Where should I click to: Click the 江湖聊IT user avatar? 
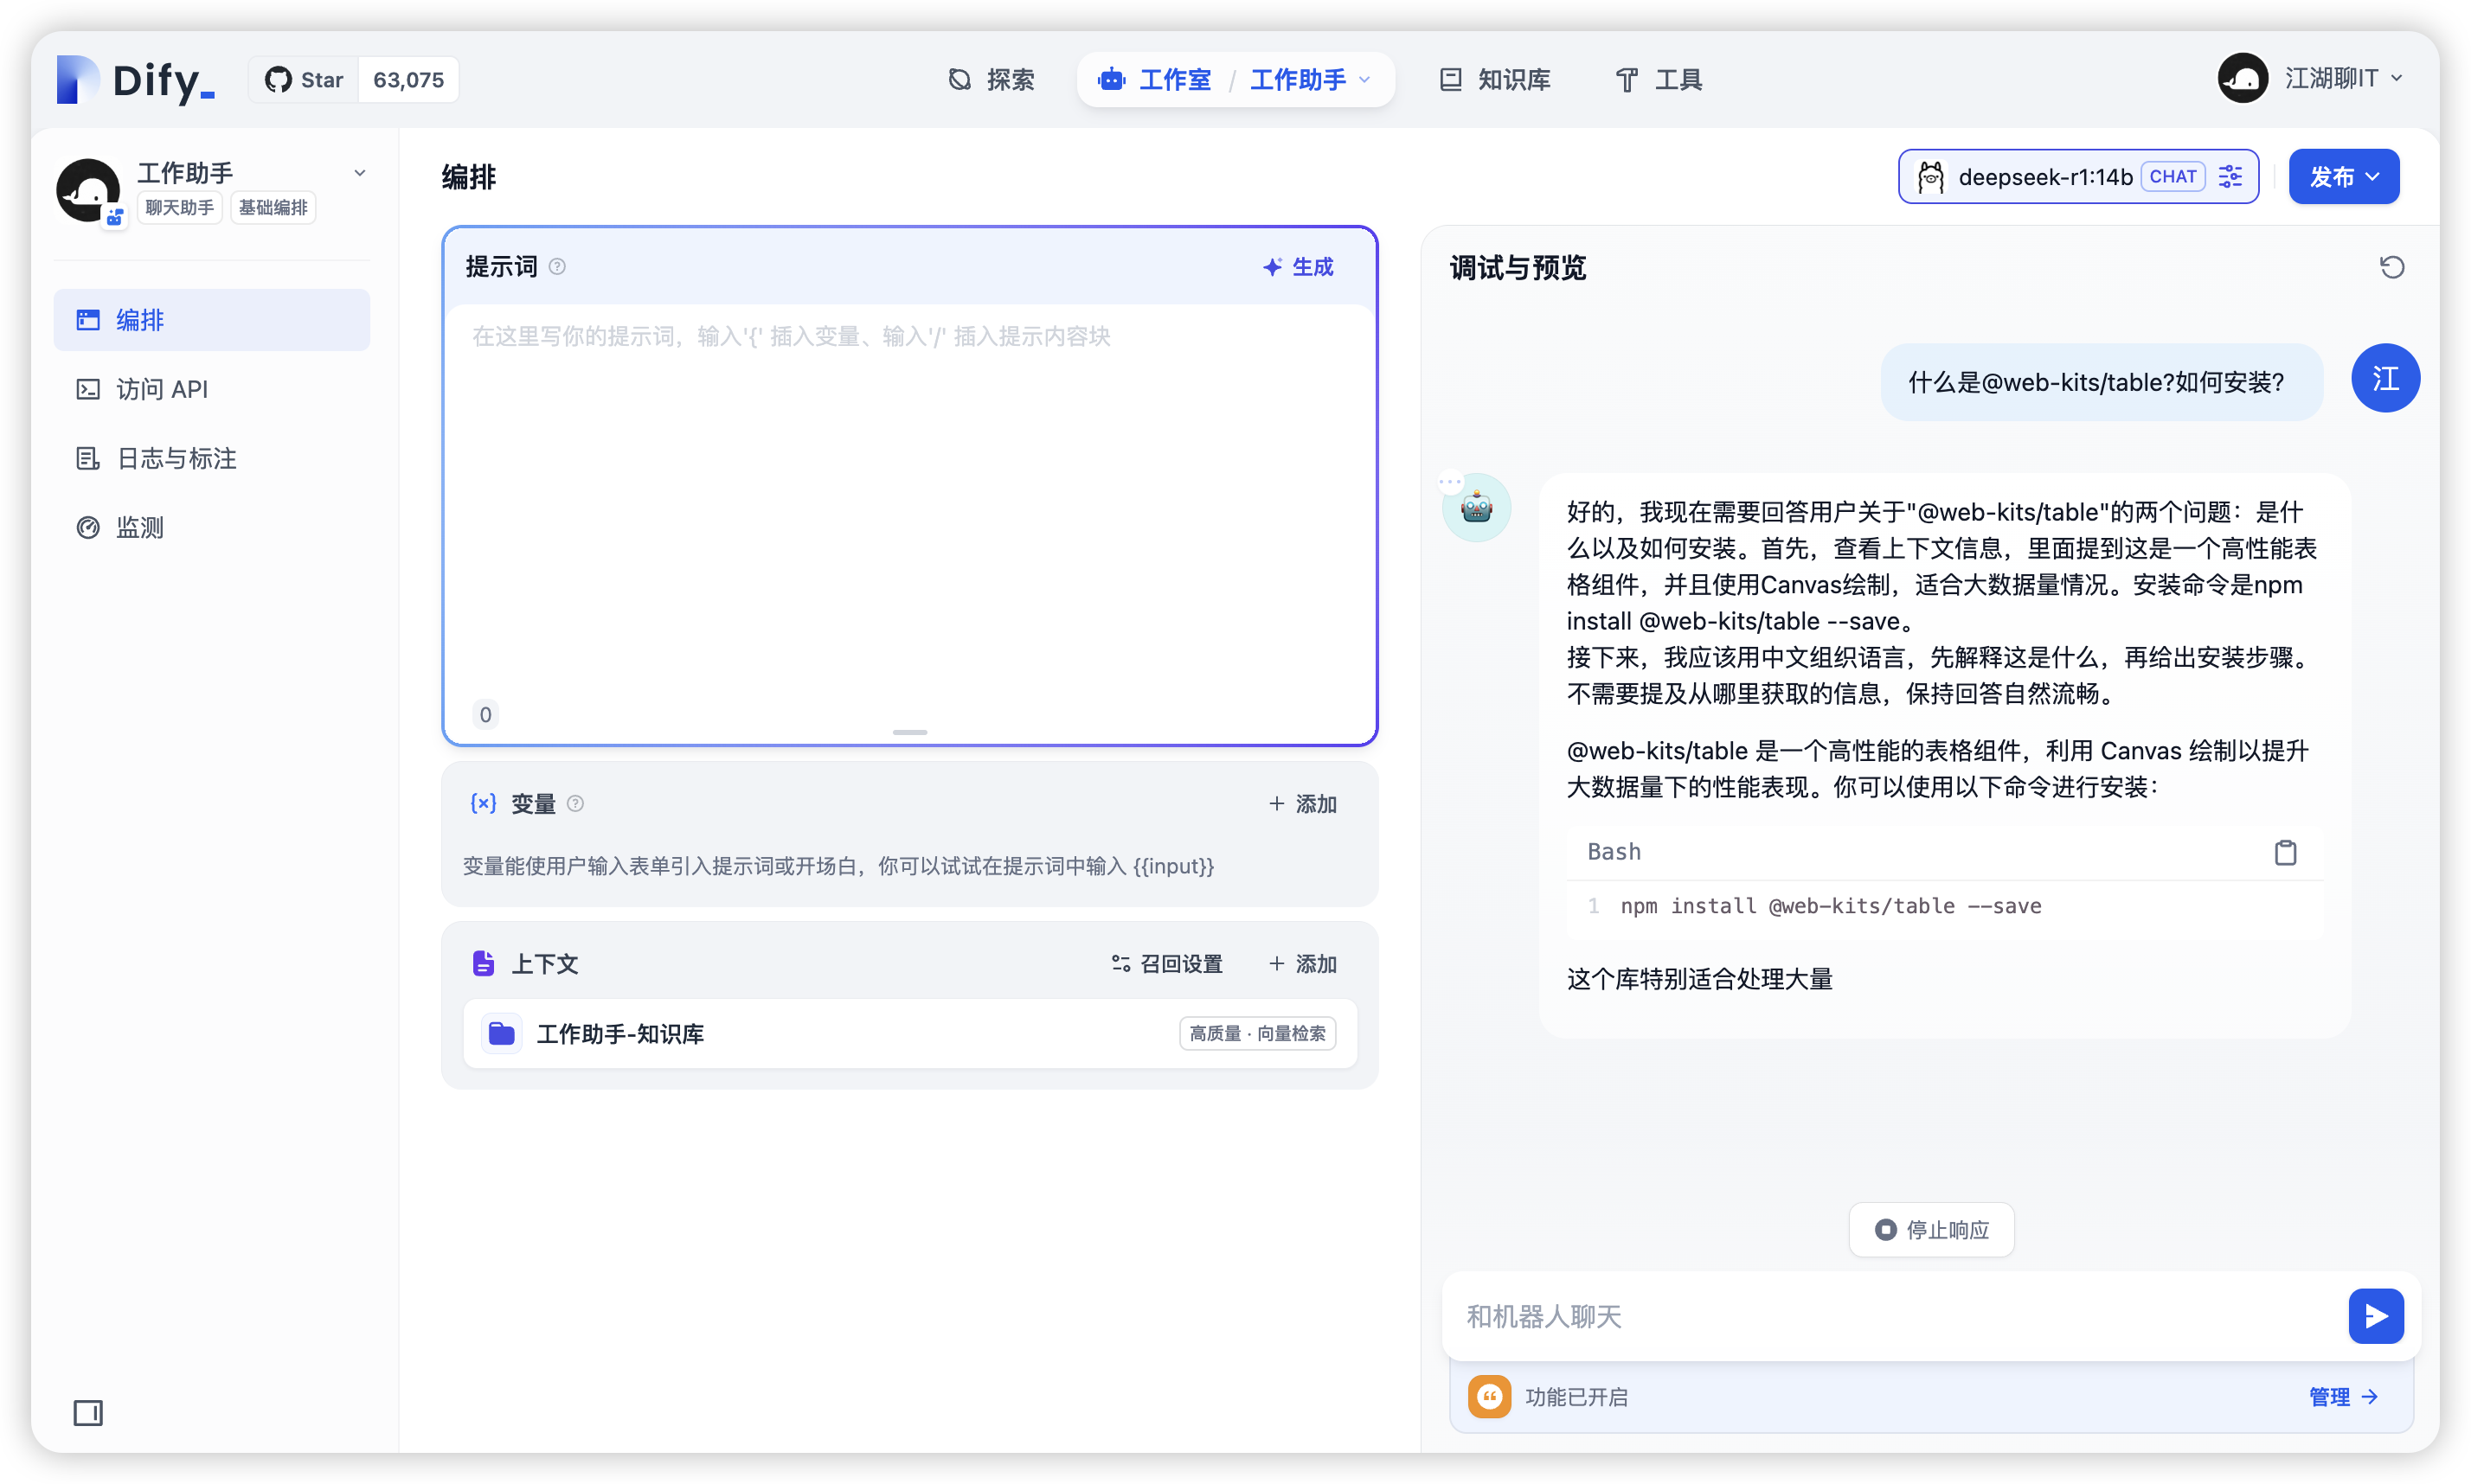pyautogui.click(x=2242, y=78)
